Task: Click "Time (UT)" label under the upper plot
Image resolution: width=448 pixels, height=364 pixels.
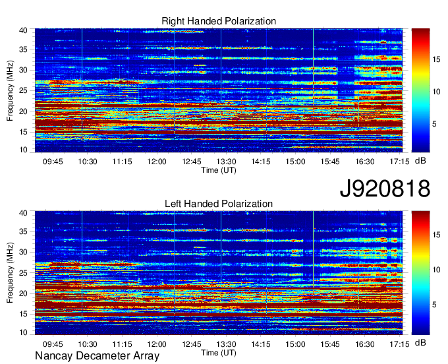Action: [219, 170]
